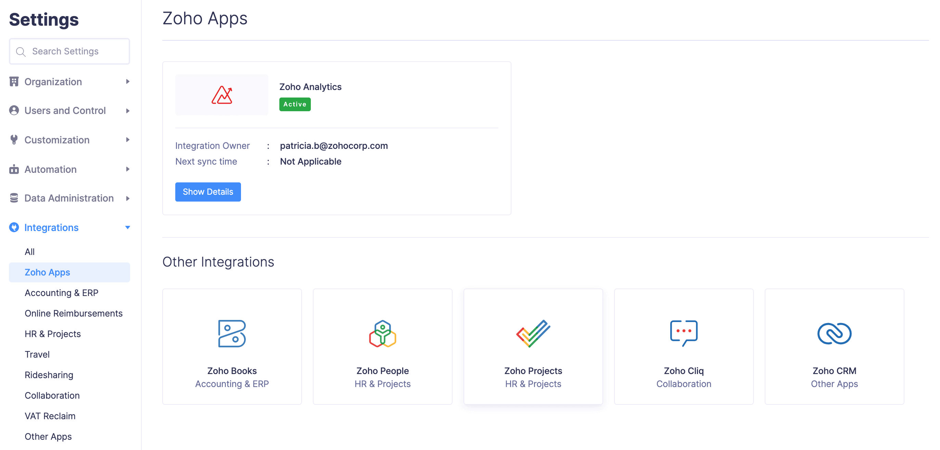Screen dimensions: 940x450
Task: Select the Organization building icon in sidebar
Action: pyautogui.click(x=14, y=82)
